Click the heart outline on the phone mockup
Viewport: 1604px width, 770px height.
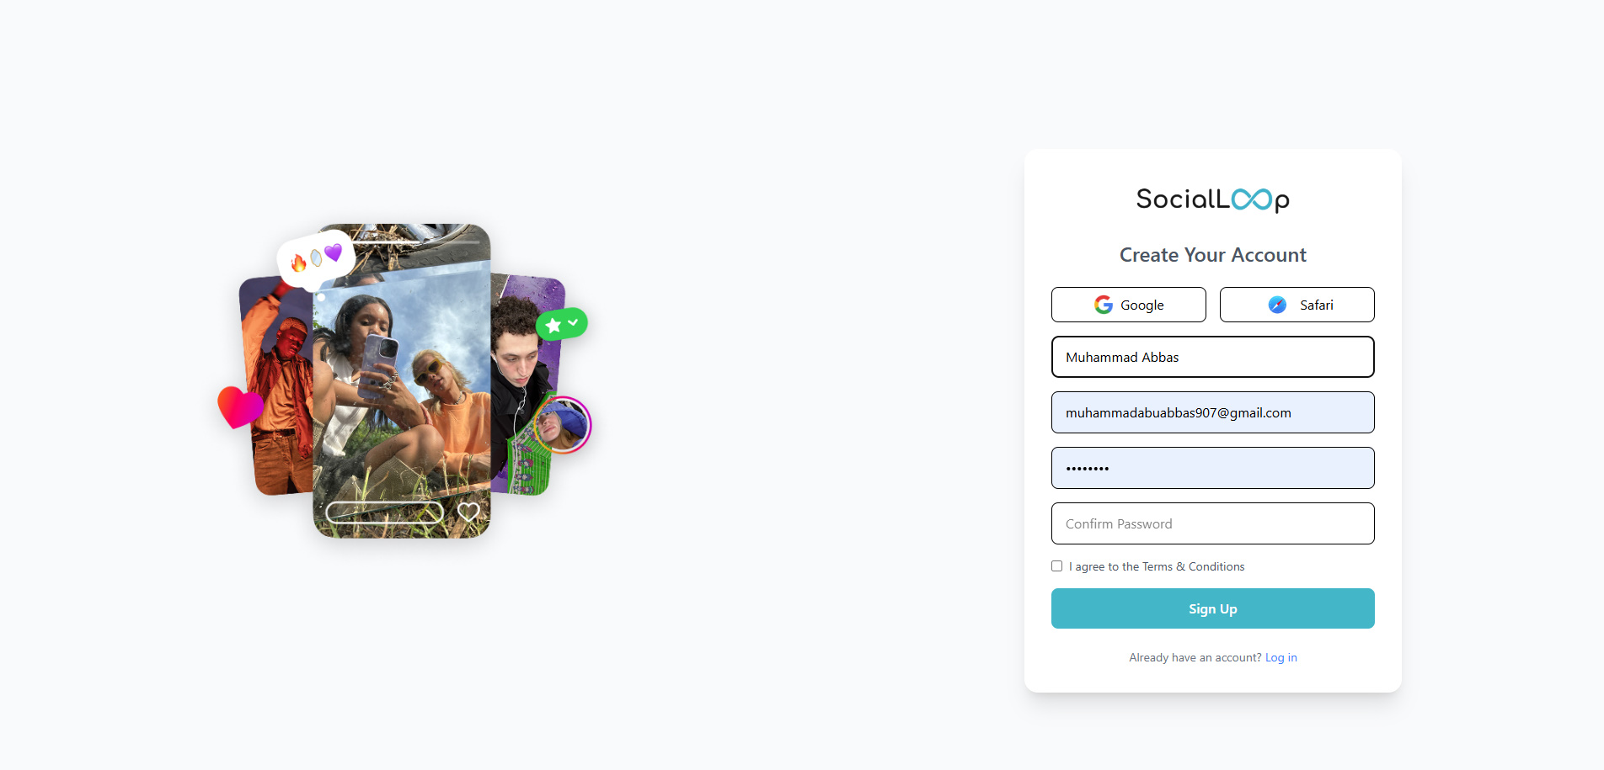pyautogui.click(x=469, y=510)
